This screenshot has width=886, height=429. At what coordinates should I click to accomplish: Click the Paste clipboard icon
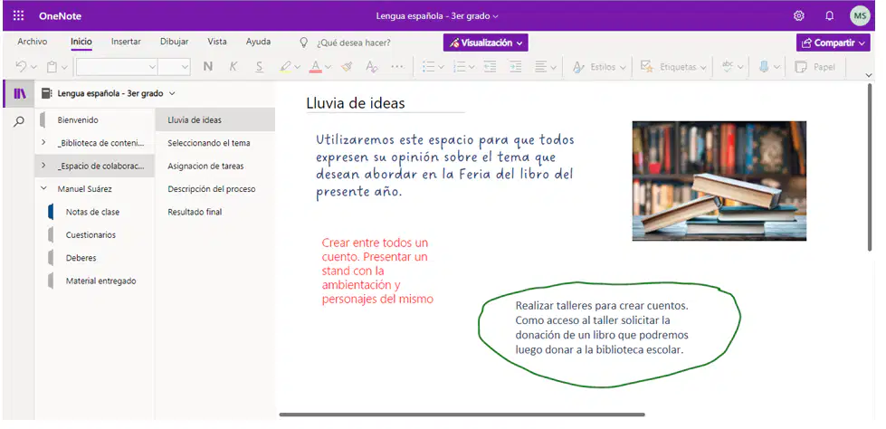point(52,67)
